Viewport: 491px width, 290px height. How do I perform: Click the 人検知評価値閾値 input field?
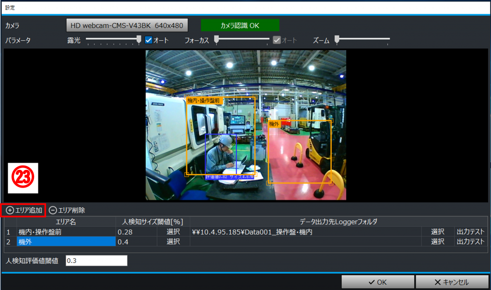96,261
